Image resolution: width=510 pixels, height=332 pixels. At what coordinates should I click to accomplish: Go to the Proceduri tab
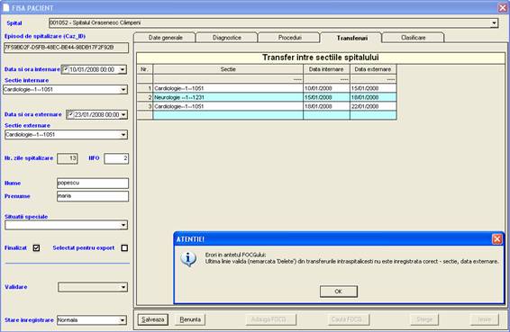click(289, 38)
